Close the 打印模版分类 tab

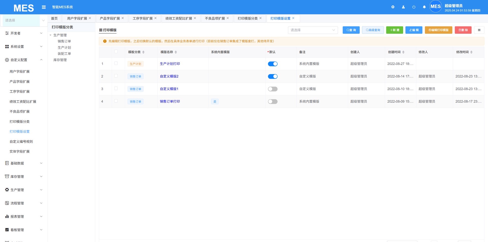coord(261,18)
